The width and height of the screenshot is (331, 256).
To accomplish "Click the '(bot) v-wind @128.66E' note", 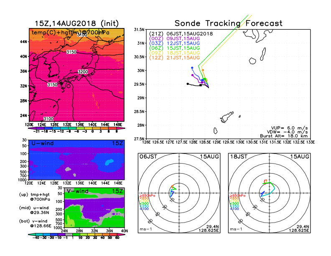I will [35, 223].
